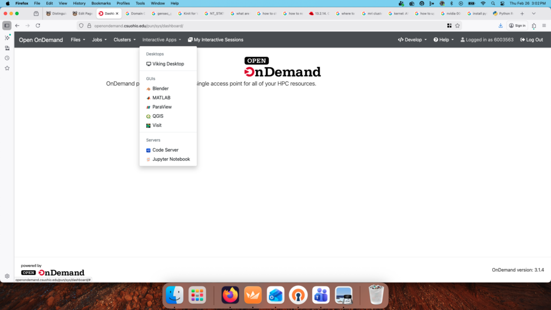Select ParaView in the GUIs section
551x310 pixels.
(161, 107)
